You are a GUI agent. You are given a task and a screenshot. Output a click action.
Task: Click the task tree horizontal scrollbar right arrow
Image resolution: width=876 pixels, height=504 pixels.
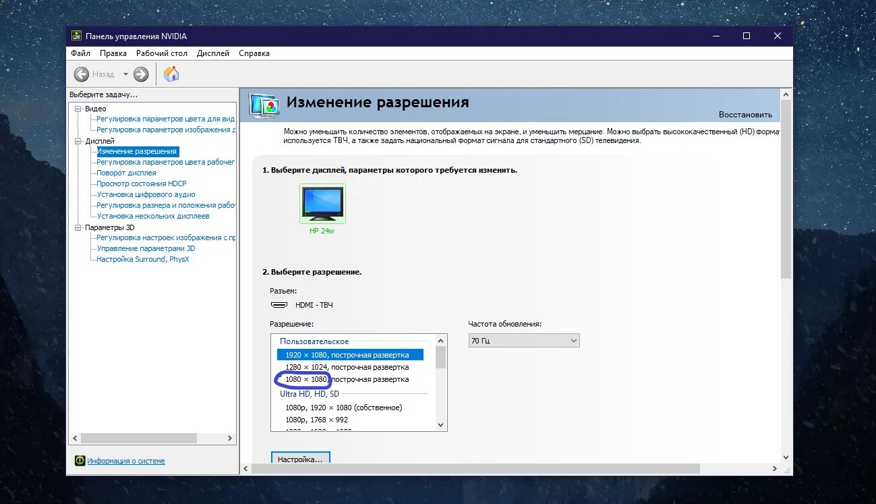tap(230, 438)
